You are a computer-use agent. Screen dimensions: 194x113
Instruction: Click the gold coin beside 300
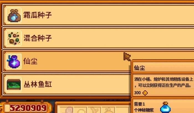[145, 93]
